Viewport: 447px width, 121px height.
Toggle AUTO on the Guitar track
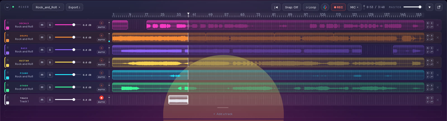101,65
